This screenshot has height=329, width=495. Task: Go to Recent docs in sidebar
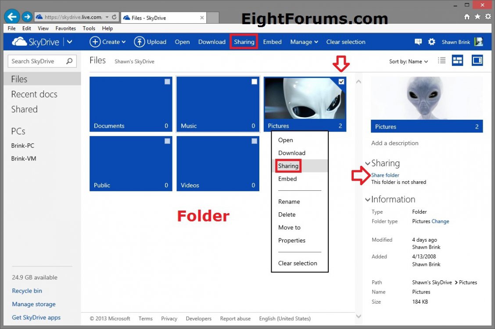click(x=34, y=94)
